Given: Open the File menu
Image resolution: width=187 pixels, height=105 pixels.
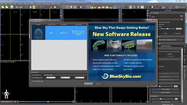Looking at the screenshot, I should (2, 4).
